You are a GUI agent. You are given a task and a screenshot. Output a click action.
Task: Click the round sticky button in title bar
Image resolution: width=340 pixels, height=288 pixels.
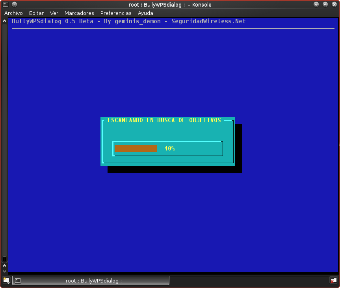coord(15,4)
